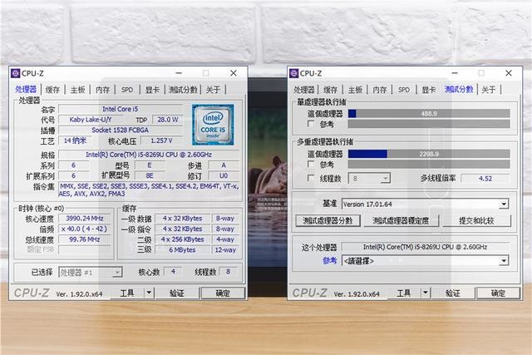
Task: Switch to 缓存 tab in left window
Action: pyautogui.click(x=52, y=90)
